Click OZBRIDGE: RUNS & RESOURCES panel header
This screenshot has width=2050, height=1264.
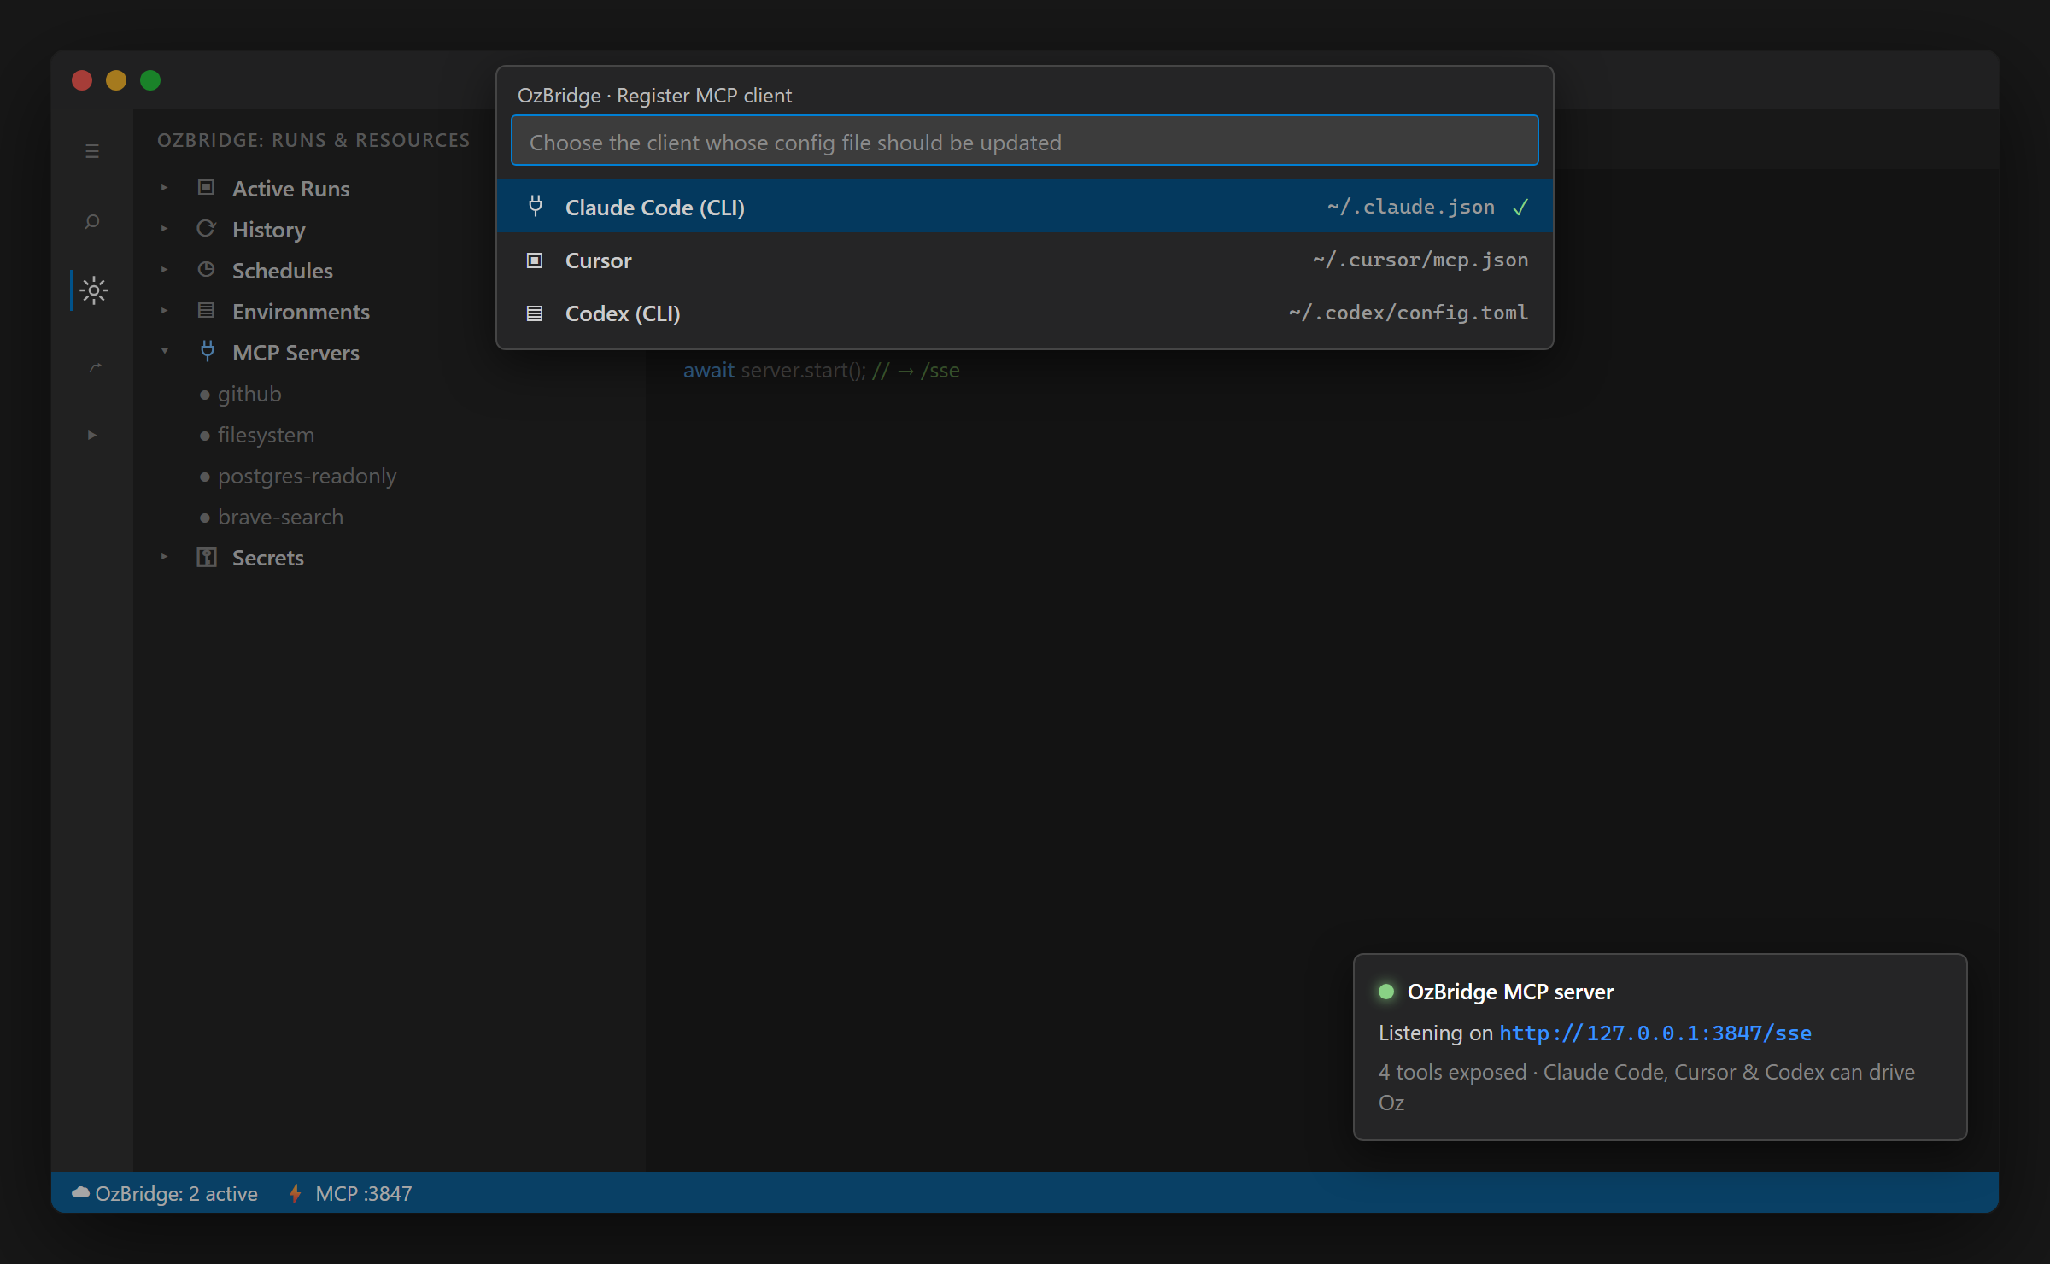pyautogui.click(x=313, y=140)
